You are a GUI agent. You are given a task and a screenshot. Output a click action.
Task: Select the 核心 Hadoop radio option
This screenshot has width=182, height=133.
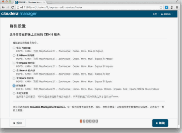click(x=14, y=48)
